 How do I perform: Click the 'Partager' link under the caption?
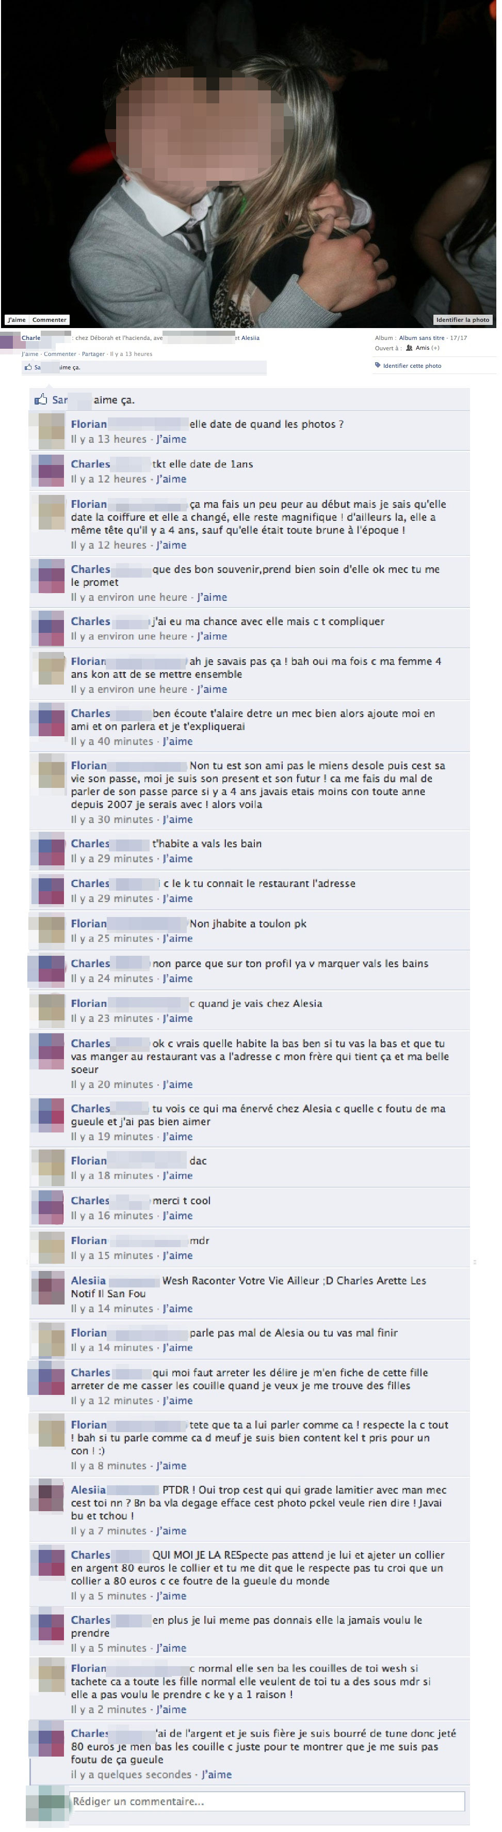click(93, 353)
